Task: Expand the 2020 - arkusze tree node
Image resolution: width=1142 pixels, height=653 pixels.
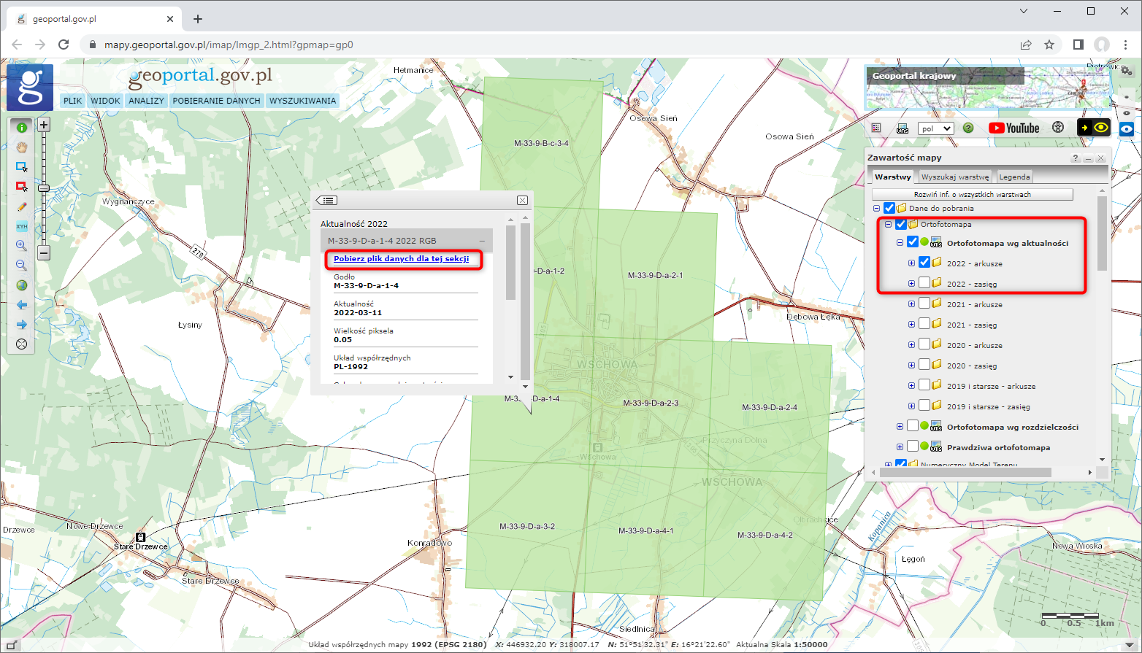Action: pos(911,345)
